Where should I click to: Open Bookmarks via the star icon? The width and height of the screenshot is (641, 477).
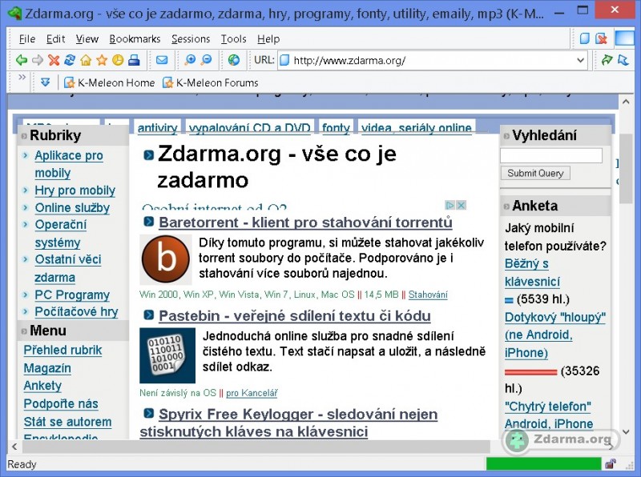(102, 61)
